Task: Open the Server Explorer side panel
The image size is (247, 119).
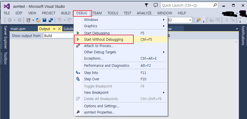Action: (x=5, y=38)
